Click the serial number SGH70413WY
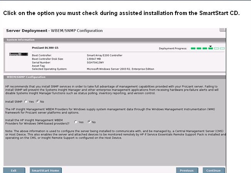Screen dimensions: 251x173 (96, 62)
